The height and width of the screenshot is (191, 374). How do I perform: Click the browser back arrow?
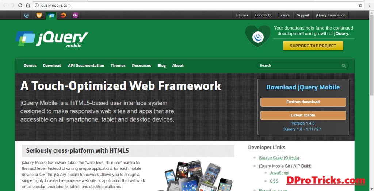(x=5, y=5)
